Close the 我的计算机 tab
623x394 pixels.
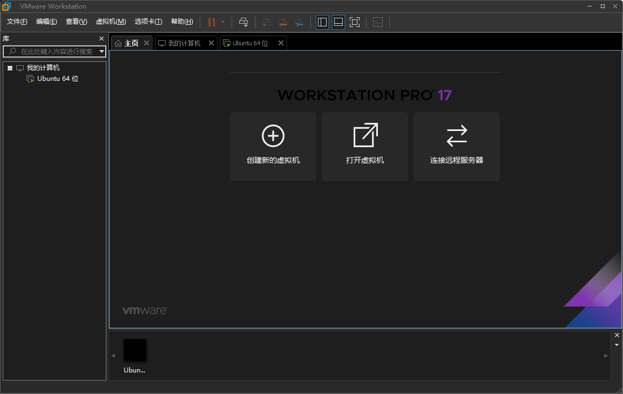pyautogui.click(x=212, y=43)
